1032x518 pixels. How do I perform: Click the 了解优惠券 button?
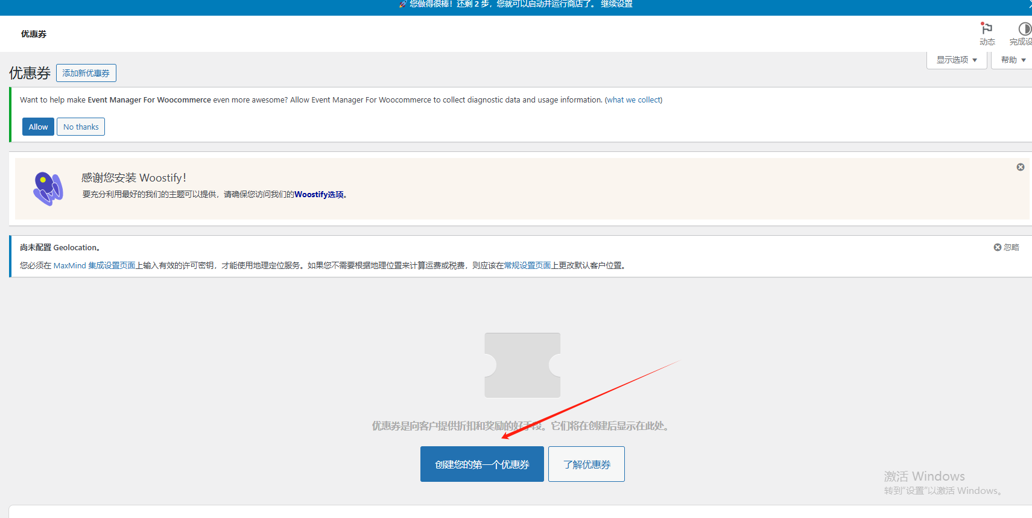click(x=586, y=464)
